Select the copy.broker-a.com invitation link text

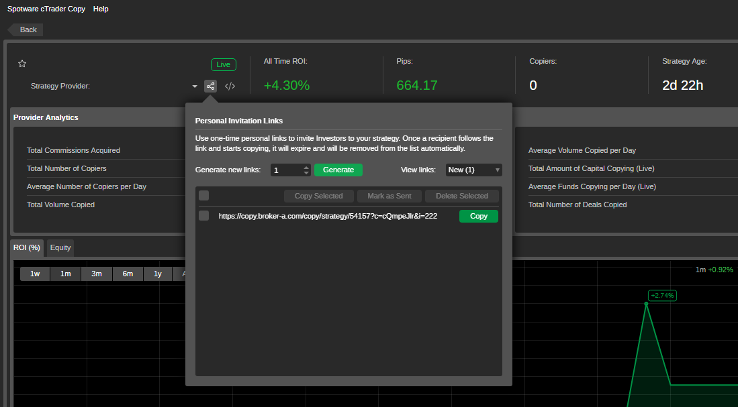click(x=328, y=216)
